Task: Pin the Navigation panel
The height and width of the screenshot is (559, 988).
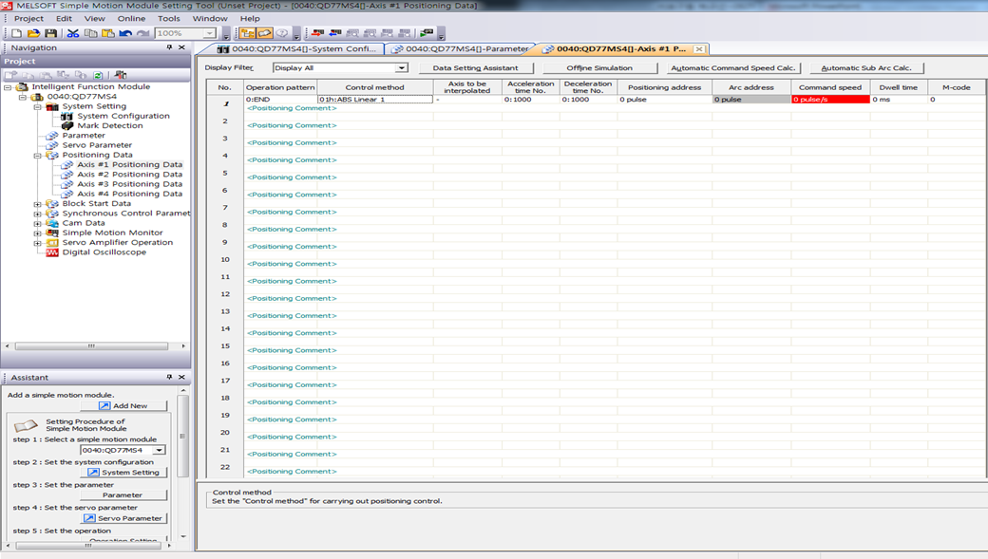Action: pyautogui.click(x=169, y=47)
